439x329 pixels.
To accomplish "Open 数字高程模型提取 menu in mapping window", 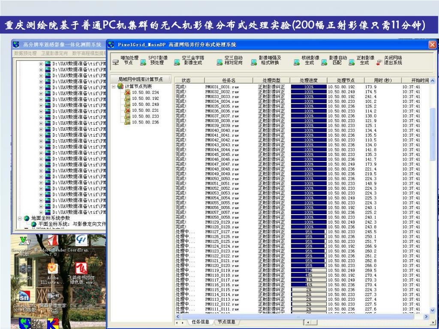I will (x=89, y=53).
